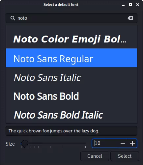Choose Noto Sans Bold Italic font
Image resolution: width=143 pixels, height=165 pixels.
point(71,115)
